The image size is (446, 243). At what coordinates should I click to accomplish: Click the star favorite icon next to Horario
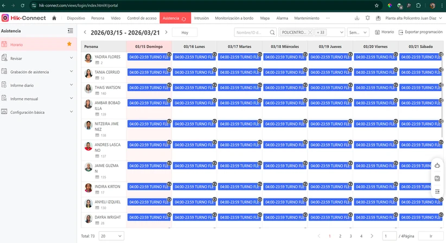pos(69,44)
